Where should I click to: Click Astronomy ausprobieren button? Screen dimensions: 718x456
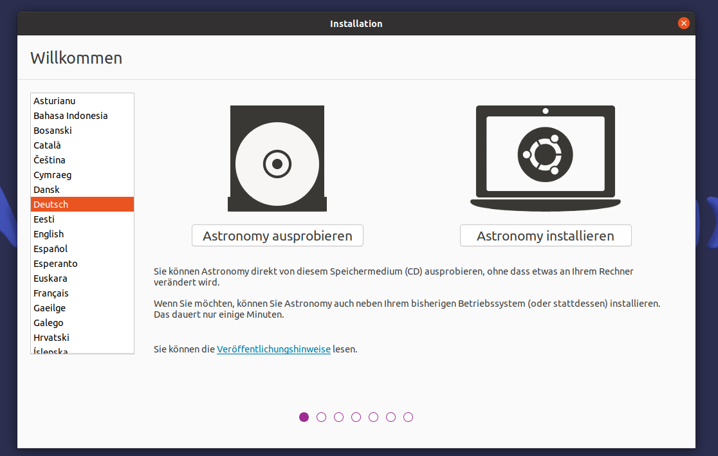pyautogui.click(x=277, y=235)
